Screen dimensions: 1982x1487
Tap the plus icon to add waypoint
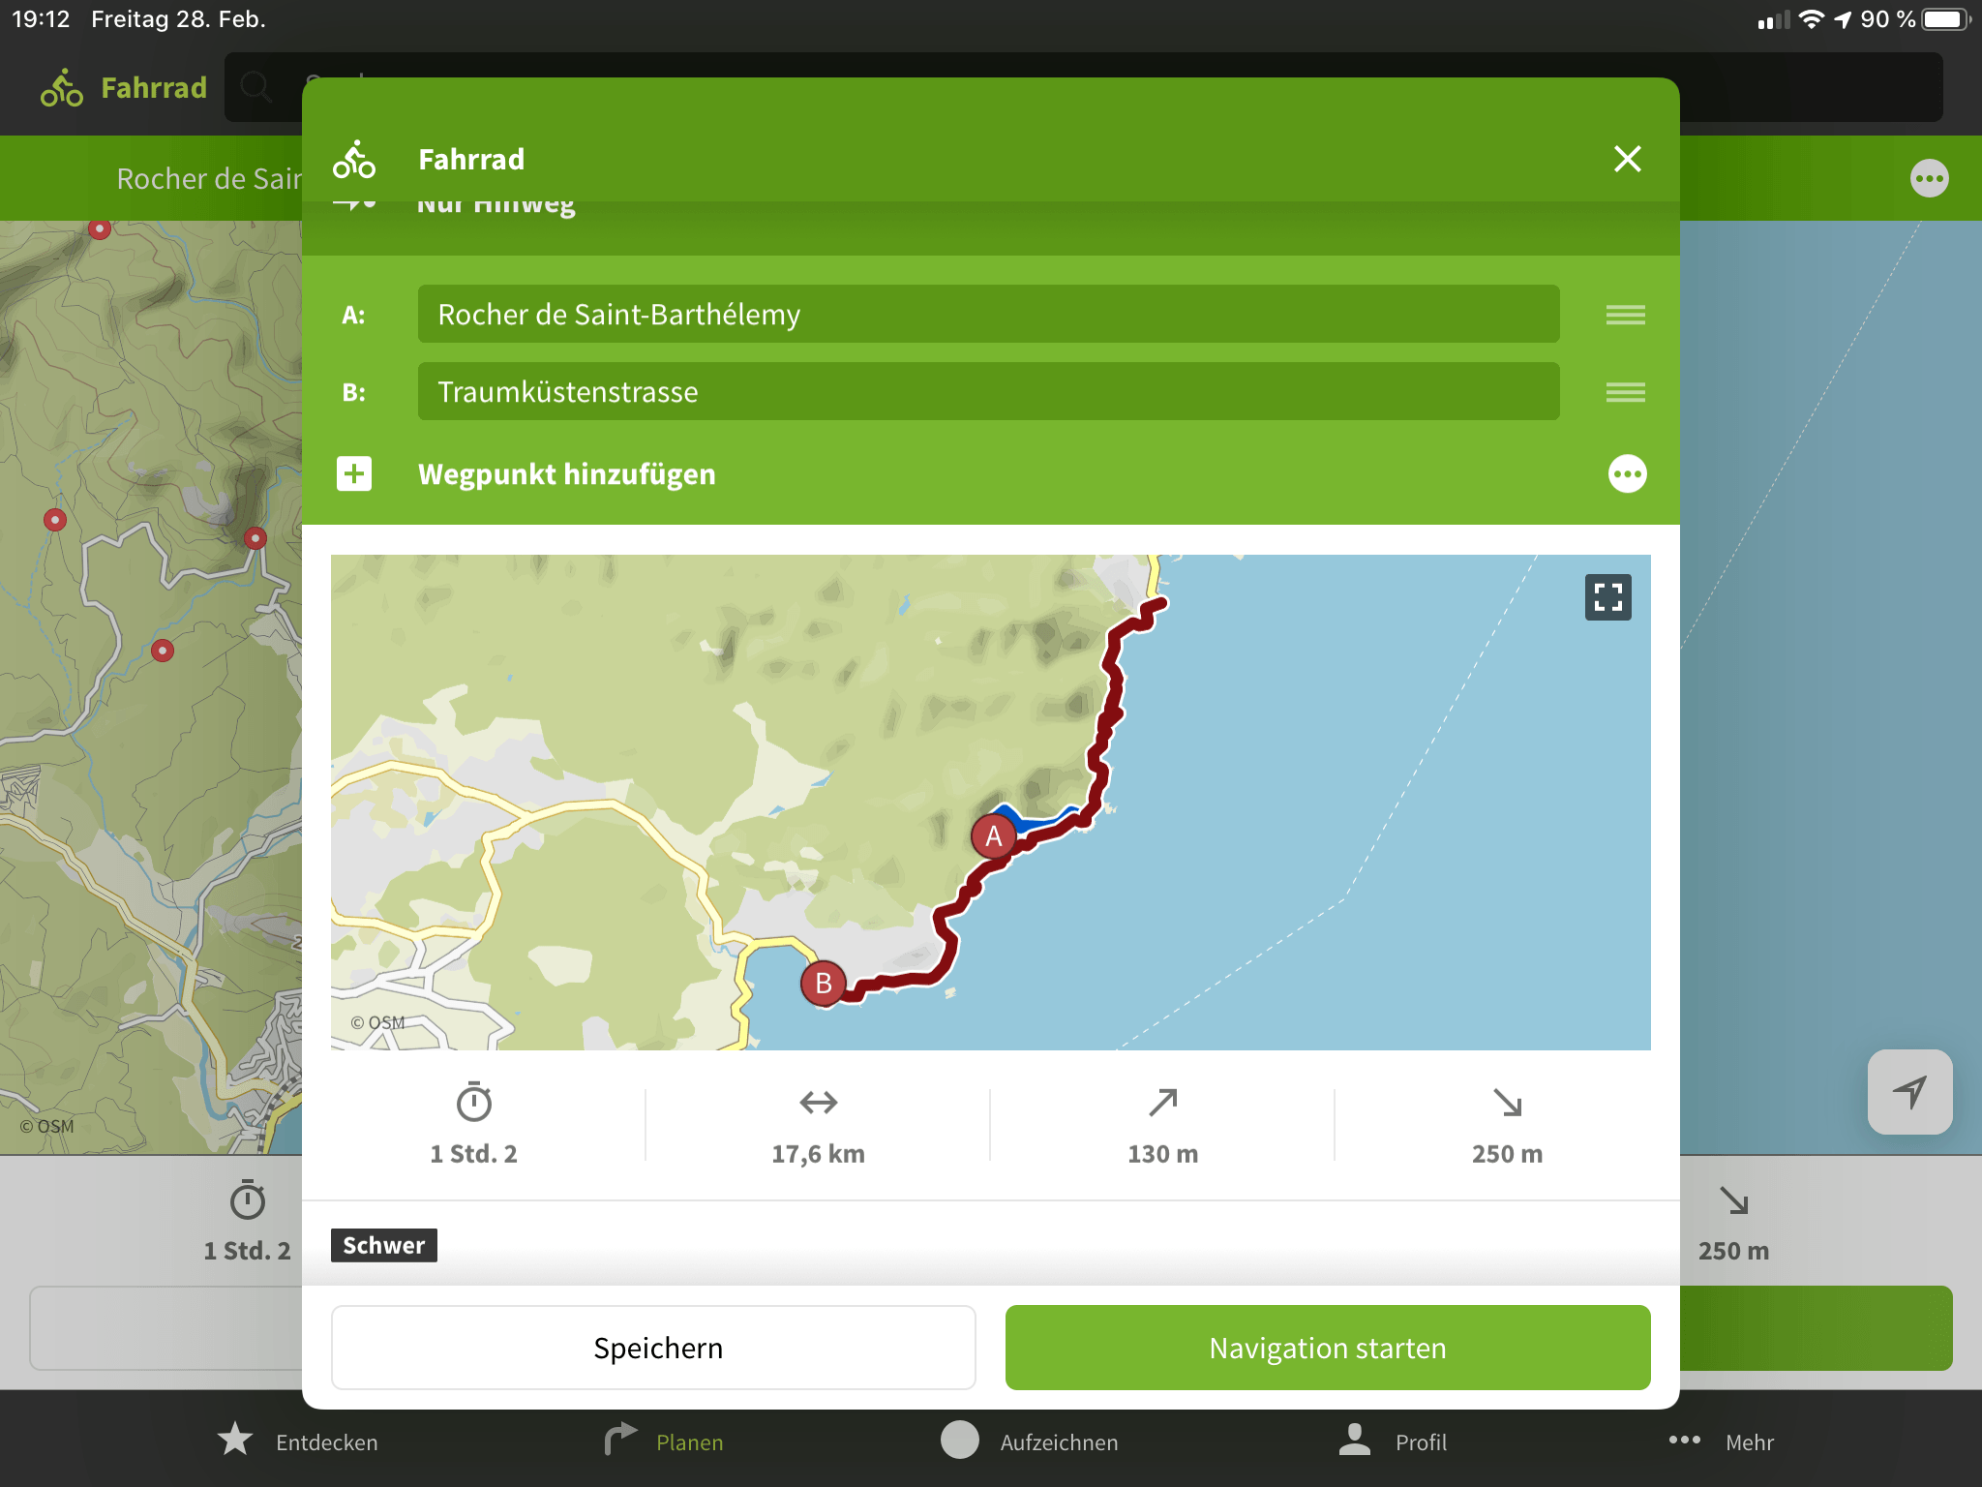pyautogui.click(x=354, y=473)
